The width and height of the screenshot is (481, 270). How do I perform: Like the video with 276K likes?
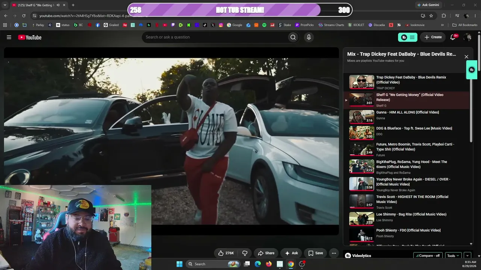(x=226, y=253)
